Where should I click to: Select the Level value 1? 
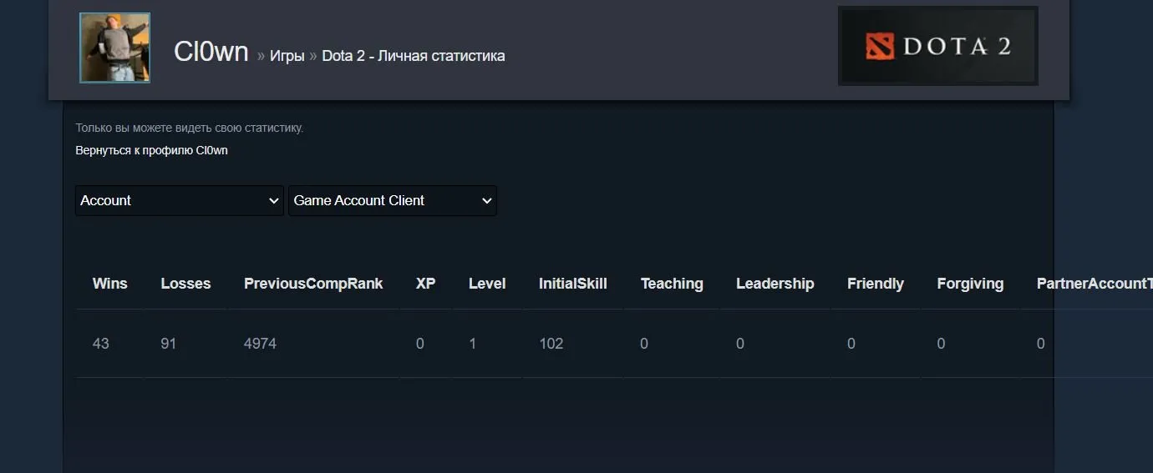click(472, 344)
